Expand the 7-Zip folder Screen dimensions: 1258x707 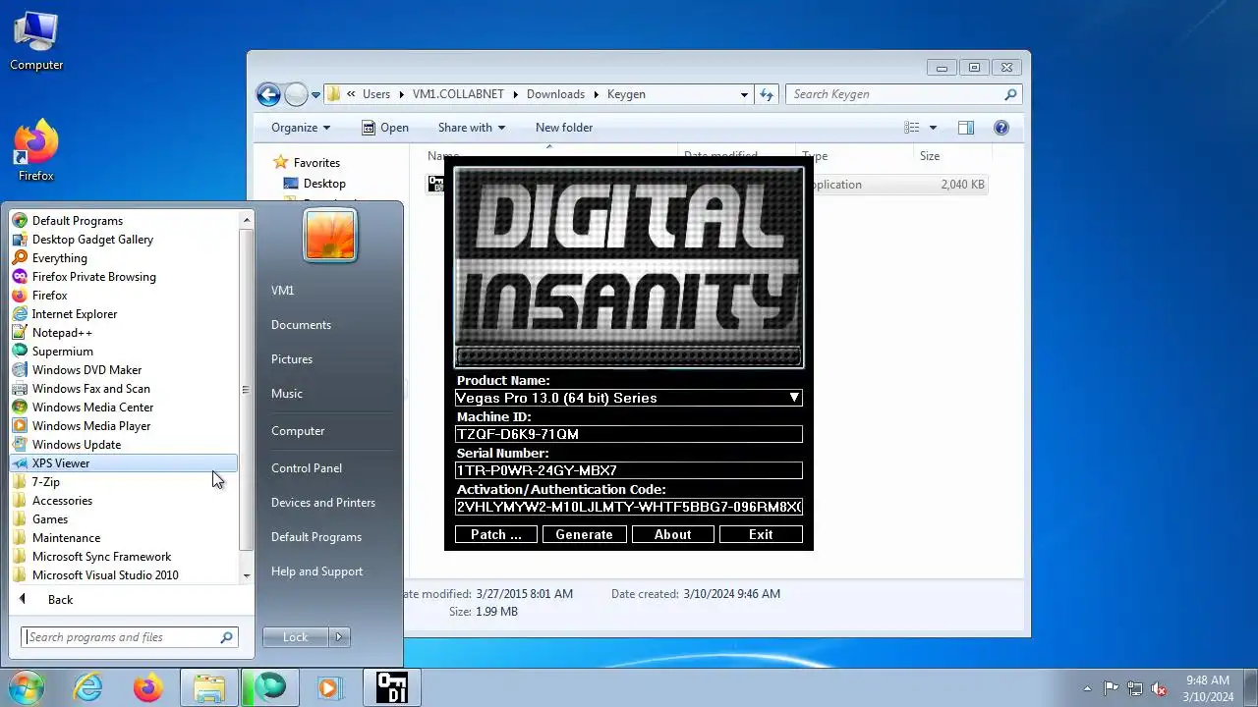click(x=124, y=482)
